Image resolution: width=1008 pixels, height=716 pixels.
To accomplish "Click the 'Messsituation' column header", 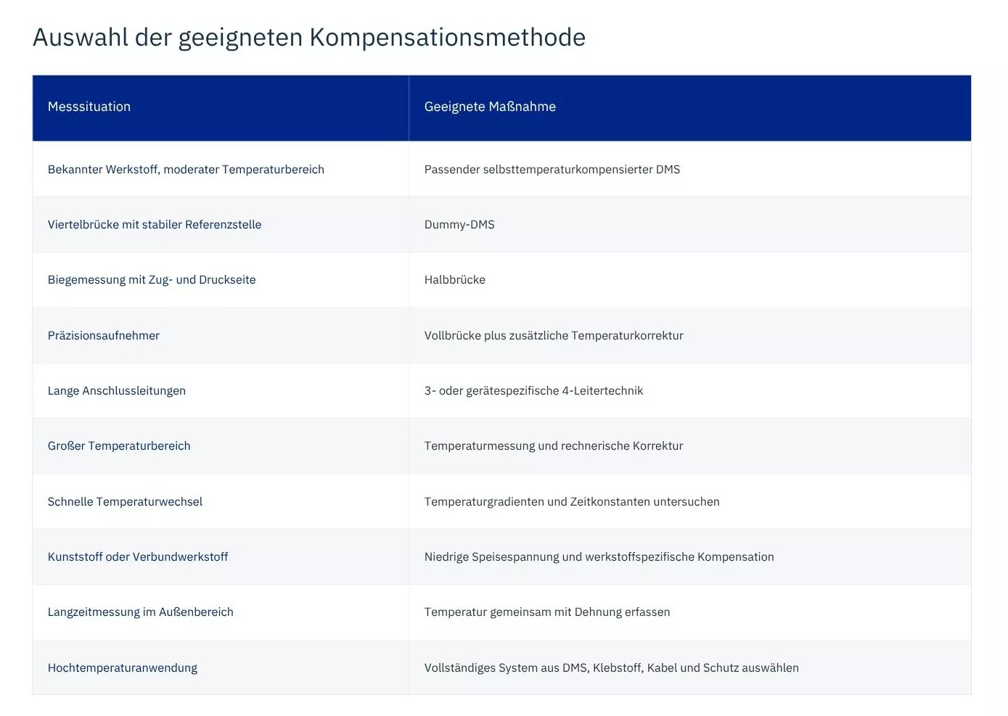I will [x=221, y=107].
